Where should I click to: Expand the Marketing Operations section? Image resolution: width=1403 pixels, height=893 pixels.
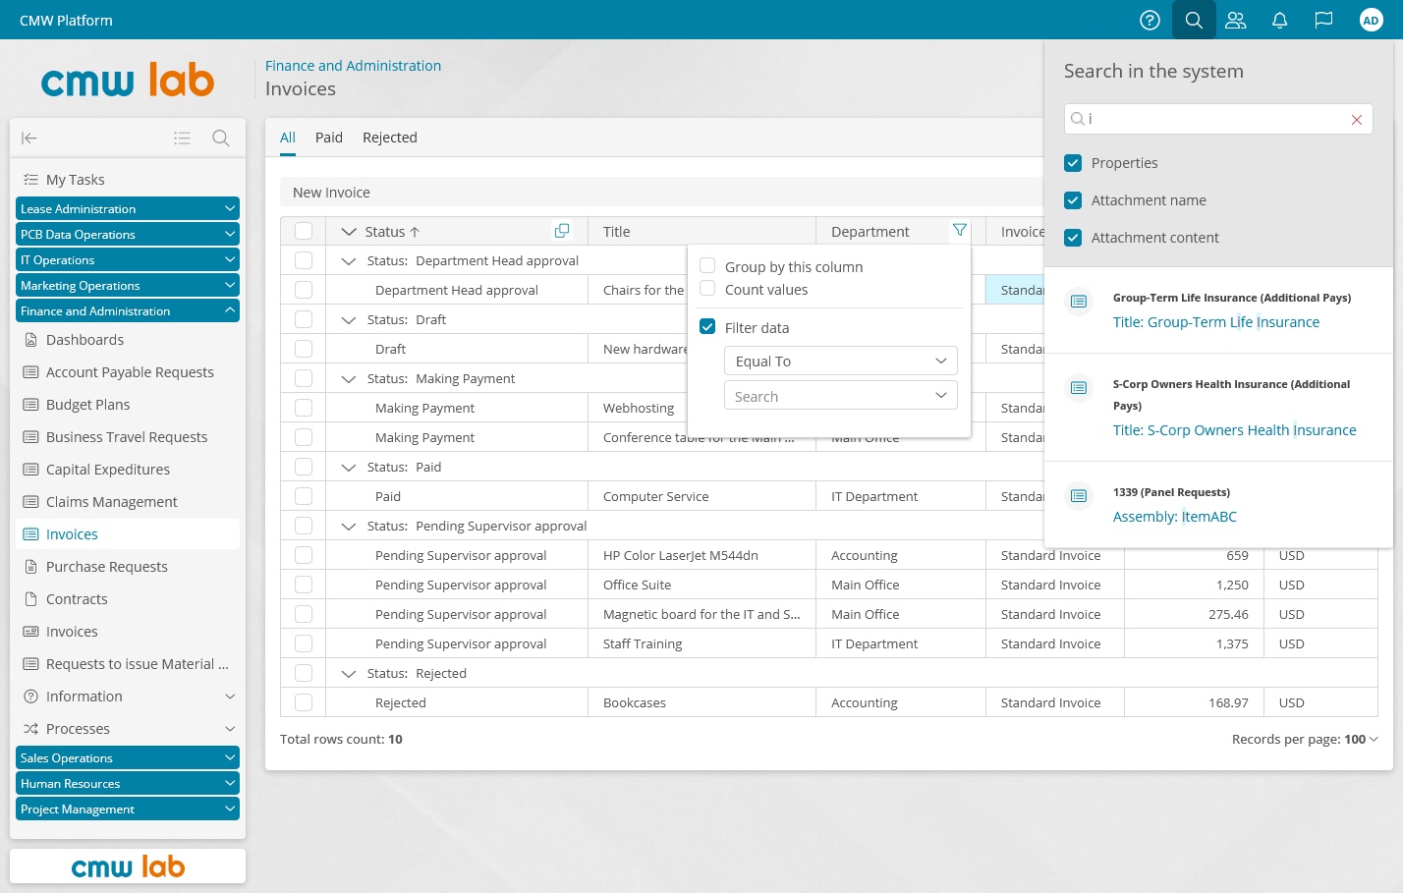[x=128, y=285]
